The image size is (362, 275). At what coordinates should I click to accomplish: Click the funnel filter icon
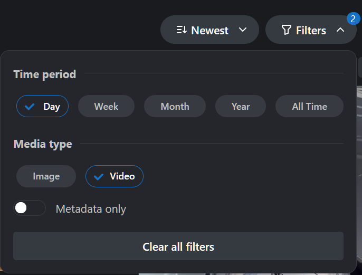click(286, 30)
